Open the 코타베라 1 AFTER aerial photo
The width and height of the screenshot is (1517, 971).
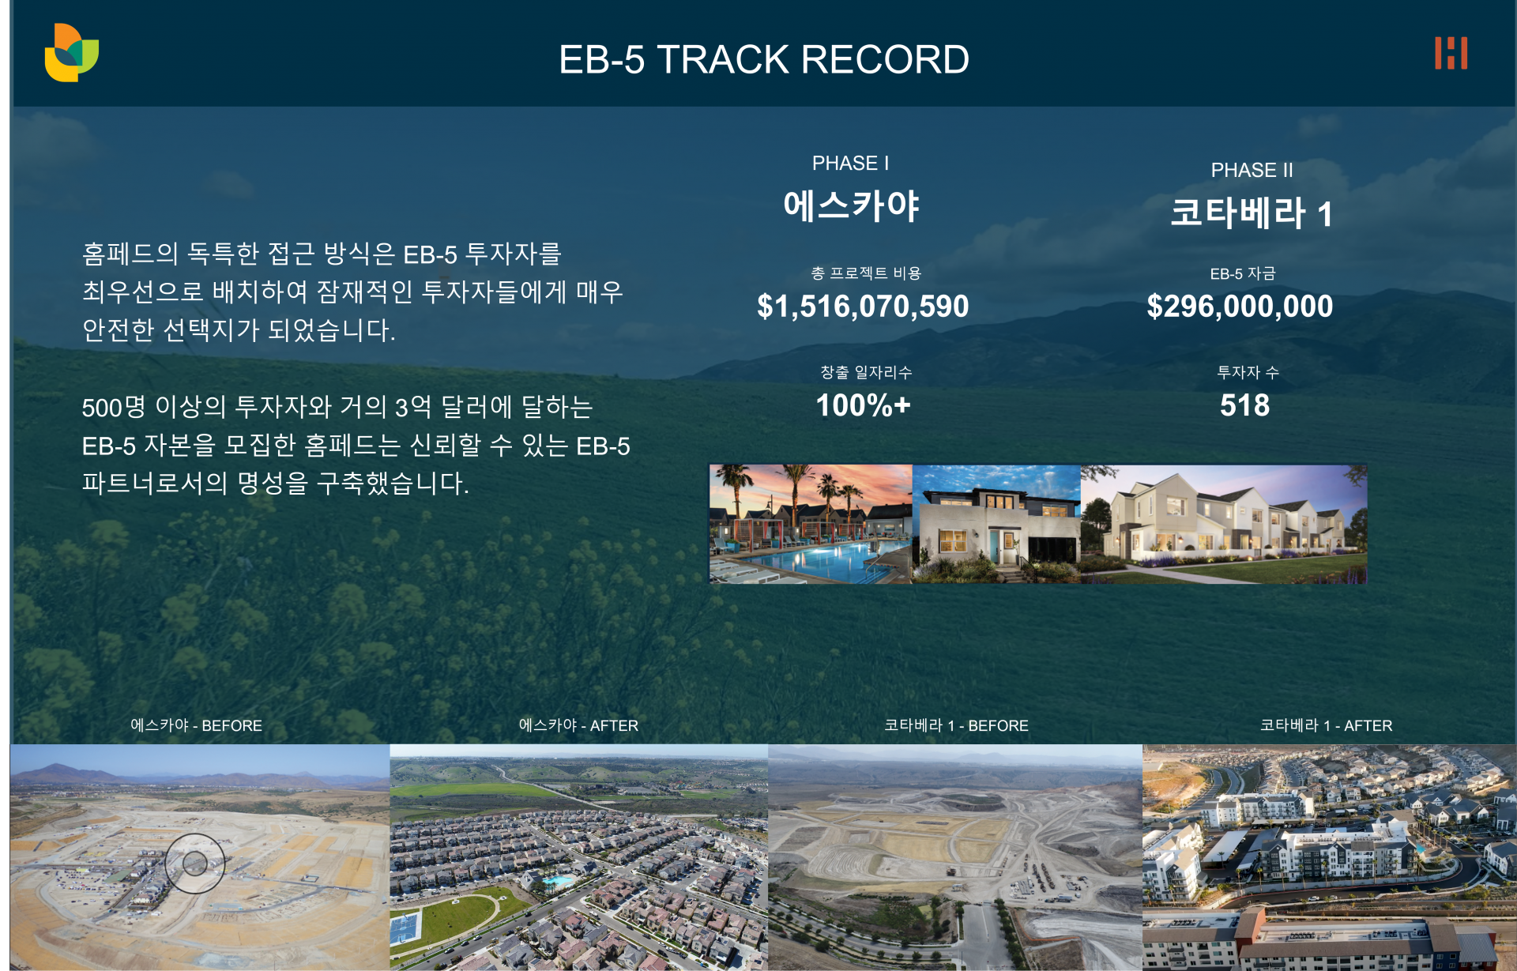[x=1329, y=857]
